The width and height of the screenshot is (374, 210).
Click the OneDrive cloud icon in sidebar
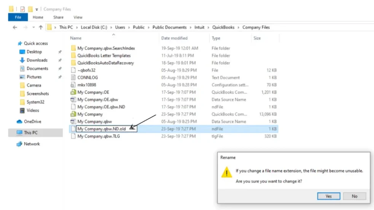click(x=19, y=122)
